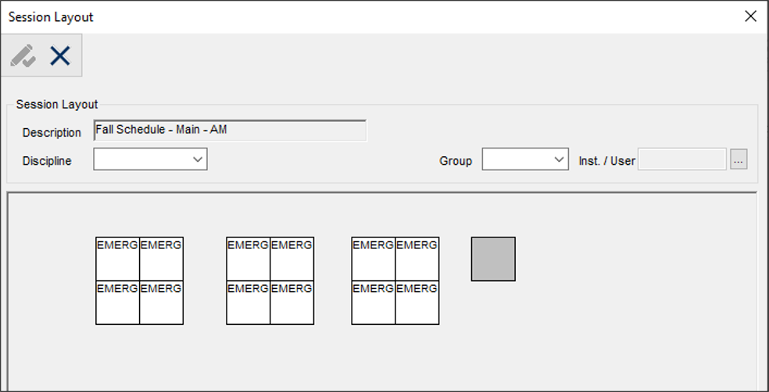Select bottom-right EMERG cell in middle cluster
The width and height of the screenshot is (769, 392).
(x=292, y=303)
